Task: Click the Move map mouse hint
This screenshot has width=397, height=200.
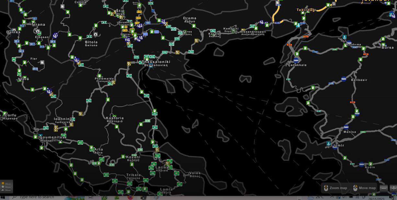Action: (x=364, y=188)
